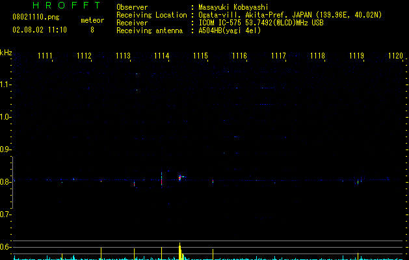This screenshot has width=409, height=260.
Task: Click the vertical gray frequency range bar
Action: (x=12, y=182)
